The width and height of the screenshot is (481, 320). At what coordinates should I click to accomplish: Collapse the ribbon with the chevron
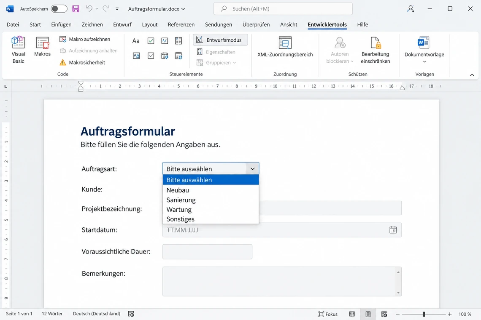472,75
